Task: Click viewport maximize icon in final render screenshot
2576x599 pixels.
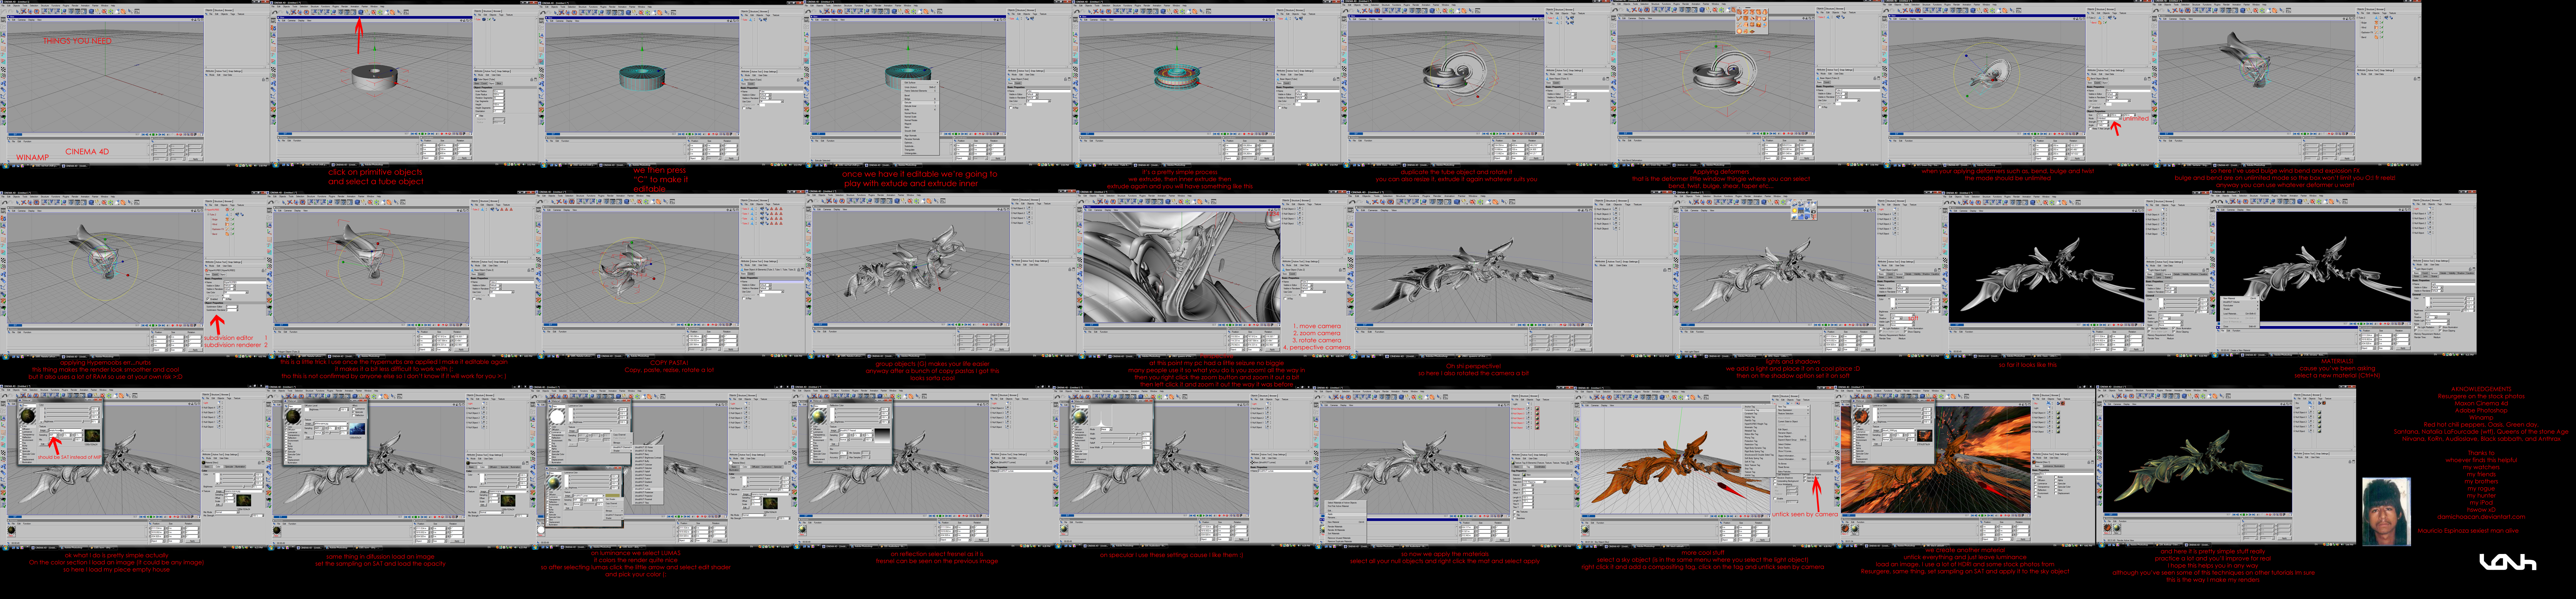Action: pyautogui.click(x=2291, y=404)
